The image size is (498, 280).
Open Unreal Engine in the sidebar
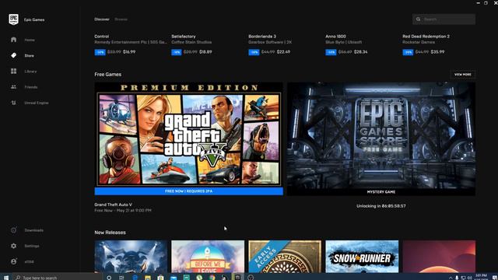click(x=37, y=103)
